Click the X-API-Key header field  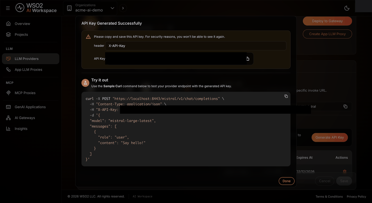pyautogui.click(x=196, y=46)
